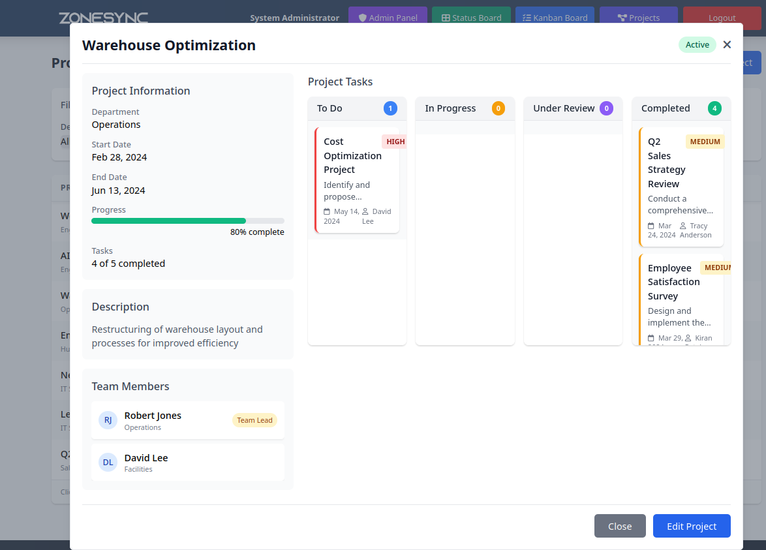Image resolution: width=766 pixels, height=550 pixels.
Task: Click the Team Lead badge
Action: coord(254,420)
